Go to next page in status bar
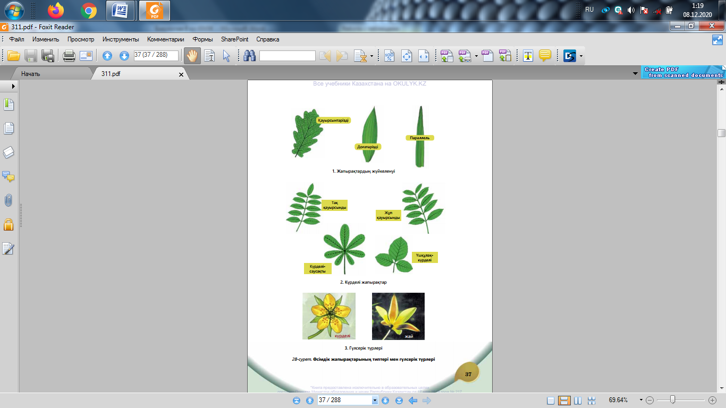The image size is (726, 408). (386, 401)
